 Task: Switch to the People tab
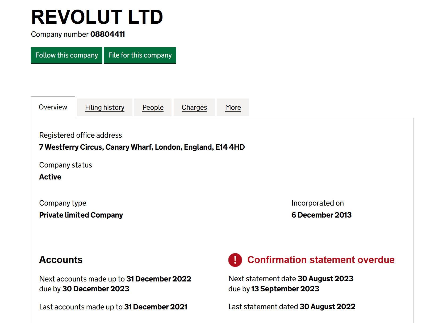coord(153,107)
